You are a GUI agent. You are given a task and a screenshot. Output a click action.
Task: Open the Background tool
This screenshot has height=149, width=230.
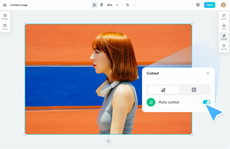coord(5,17)
